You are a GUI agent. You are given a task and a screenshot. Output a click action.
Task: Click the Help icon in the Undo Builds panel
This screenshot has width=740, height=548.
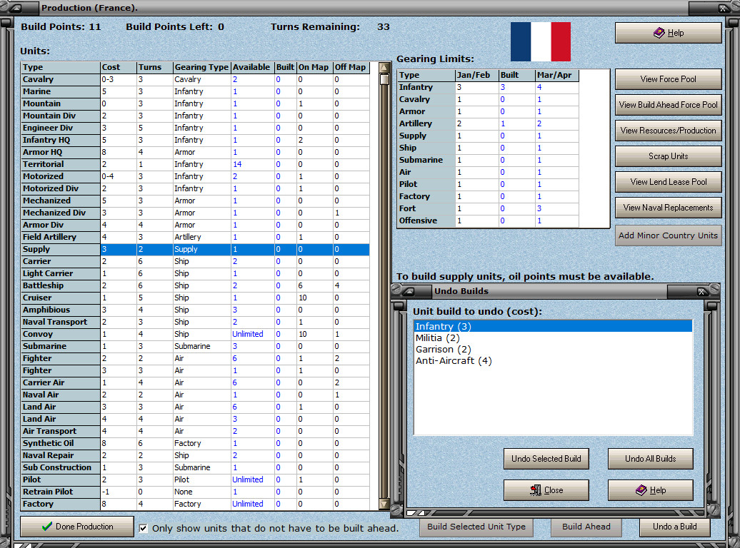pyautogui.click(x=641, y=489)
